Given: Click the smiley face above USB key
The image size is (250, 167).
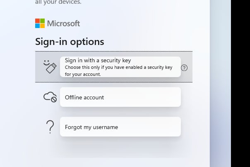Looking at the screenshot, I should point(46,63).
